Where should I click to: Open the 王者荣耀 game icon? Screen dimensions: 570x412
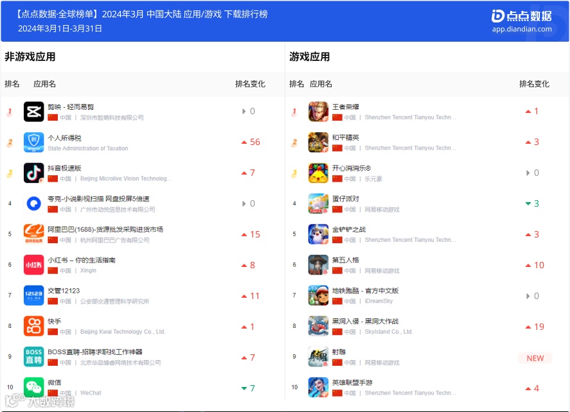[x=318, y=112]
